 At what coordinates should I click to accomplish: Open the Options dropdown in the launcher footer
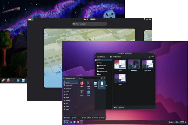pyautogui.click(x=102, y=118)
